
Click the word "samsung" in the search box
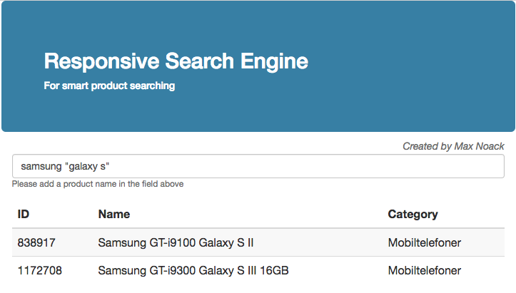click(41, 166)
